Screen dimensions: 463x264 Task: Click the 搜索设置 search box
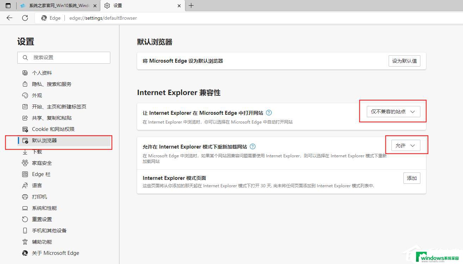pyautogui.click(x=64, y=57)
